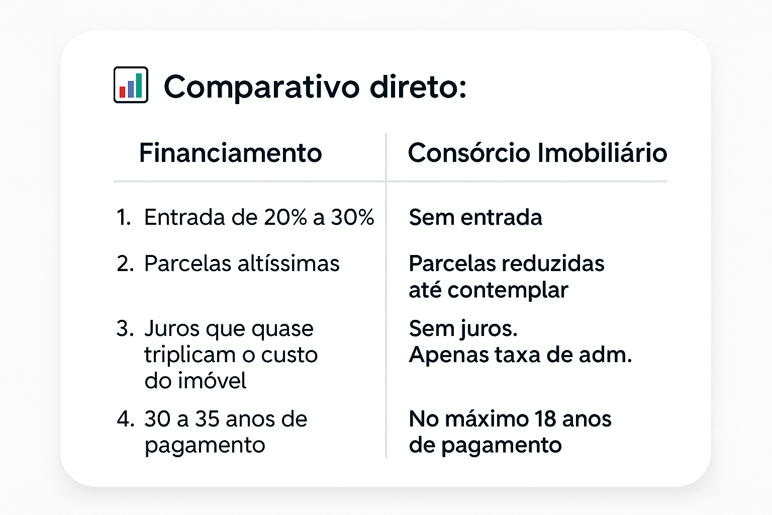
Task: Click the vertical divider between columns
Action: [x=386, y=302]
